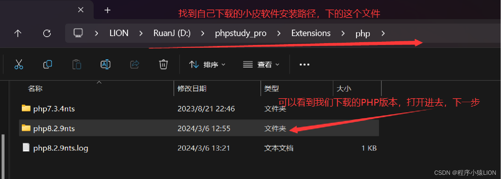Click the Up arrow navigation button
The width and height of the screenshot is (501, 179).
(x=18, y=33)
